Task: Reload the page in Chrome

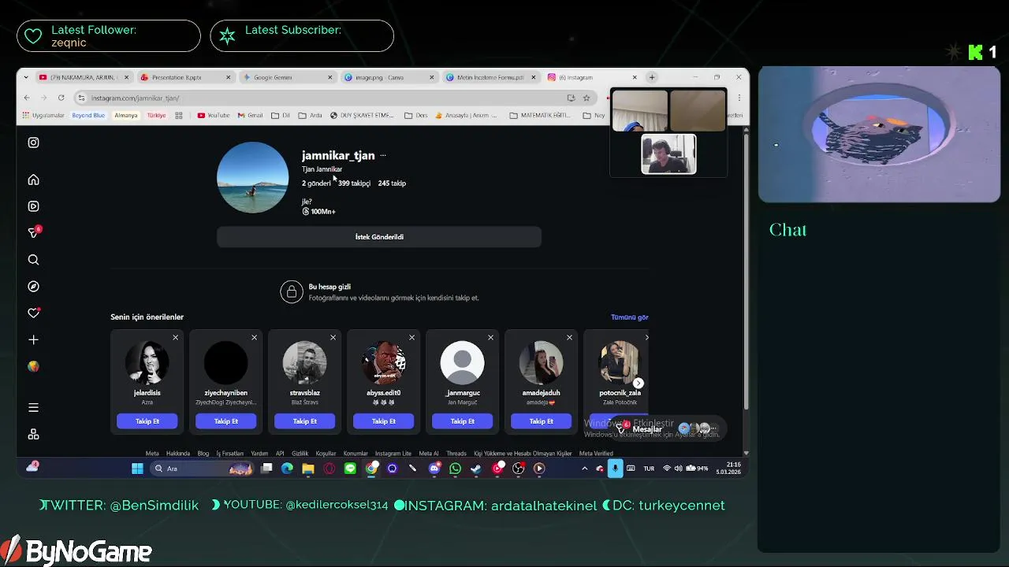Action: [x=61, y=98]
